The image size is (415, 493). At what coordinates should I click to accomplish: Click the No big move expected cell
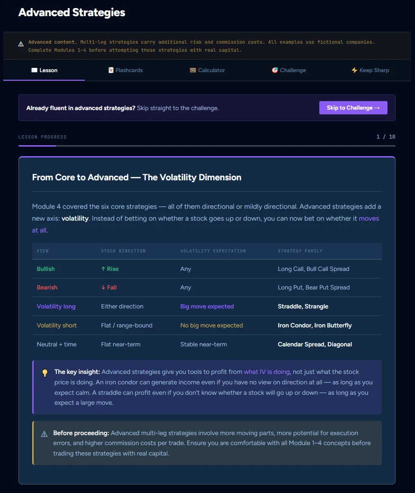pyautogui.click(x=212, y=326)
